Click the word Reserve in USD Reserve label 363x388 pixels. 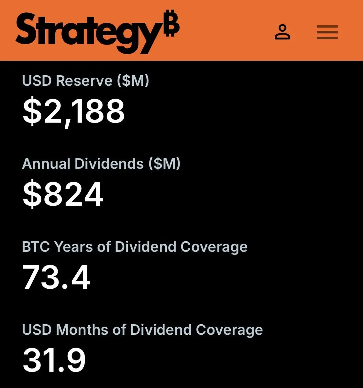point(84,81)
